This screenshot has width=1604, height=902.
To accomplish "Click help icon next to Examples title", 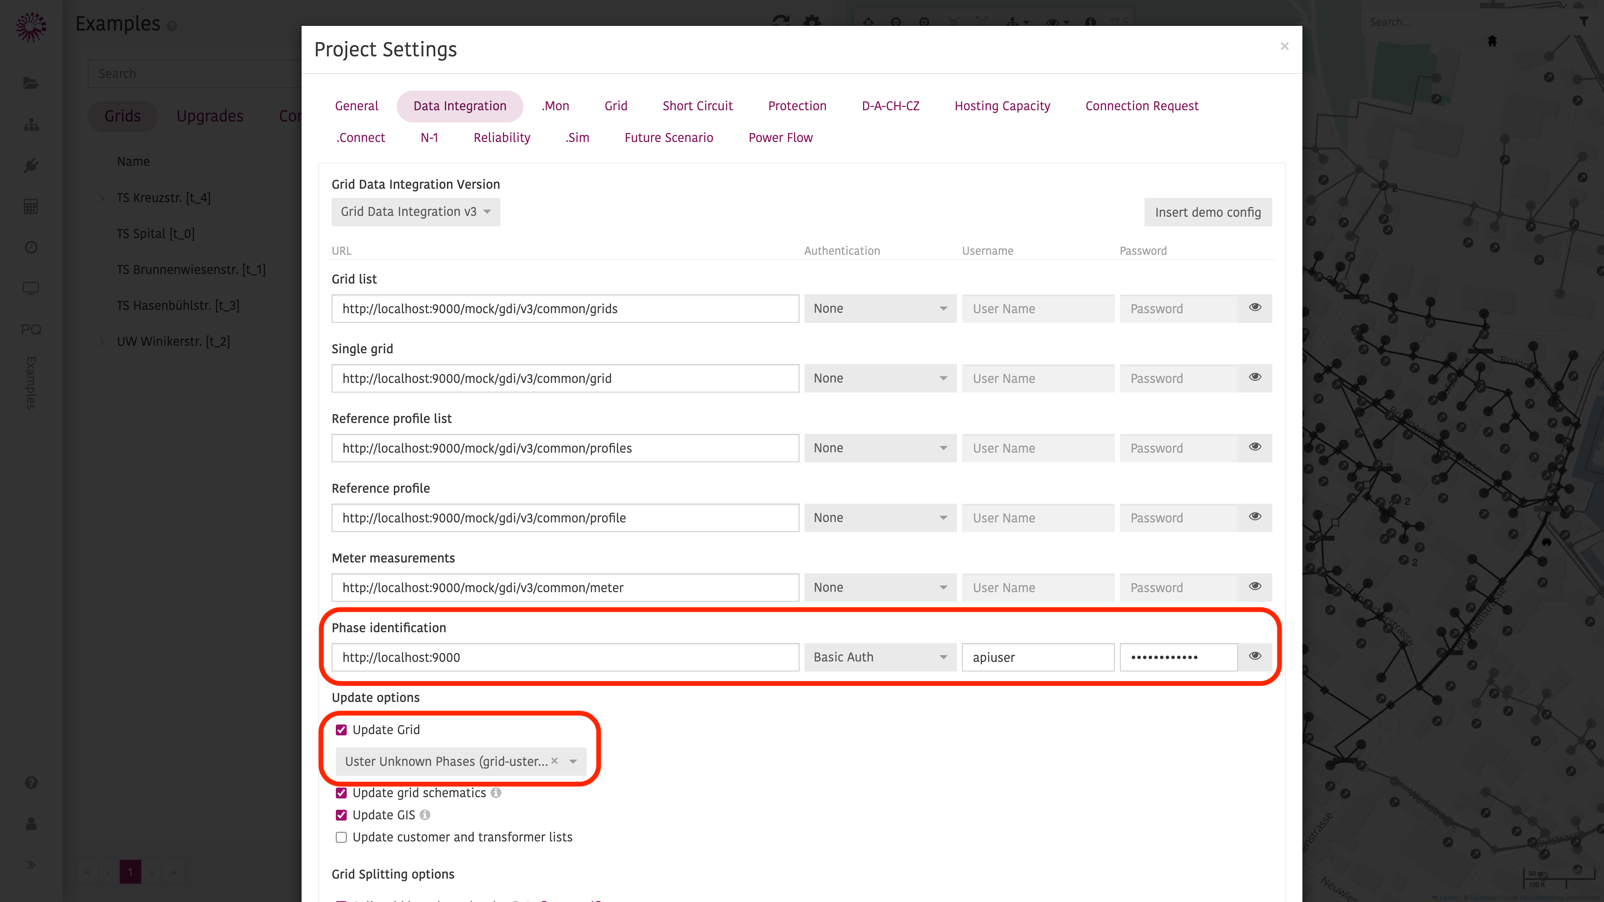I will (x=172, y=26).
